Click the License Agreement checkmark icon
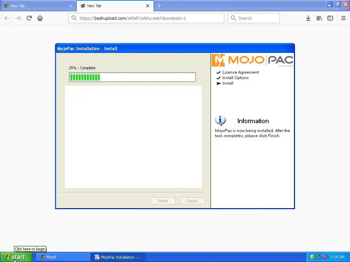The width and height of the screenshot is (350, 262). coord(218,72)
